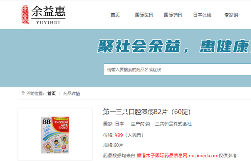This screenshot has width=251, height=161.
Task: Open the Chocola BB product image thumbnail
Action: 55,135
